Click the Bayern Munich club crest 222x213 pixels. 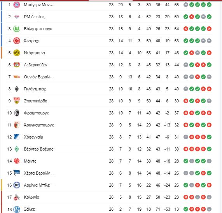[x=17, y=5]
